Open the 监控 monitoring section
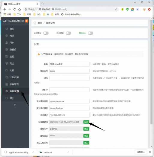154x157 pixels. click(15, 57)
